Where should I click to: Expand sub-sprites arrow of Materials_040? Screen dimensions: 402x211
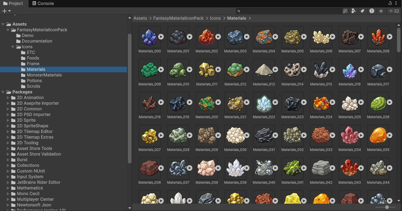[x=275, y=168]
